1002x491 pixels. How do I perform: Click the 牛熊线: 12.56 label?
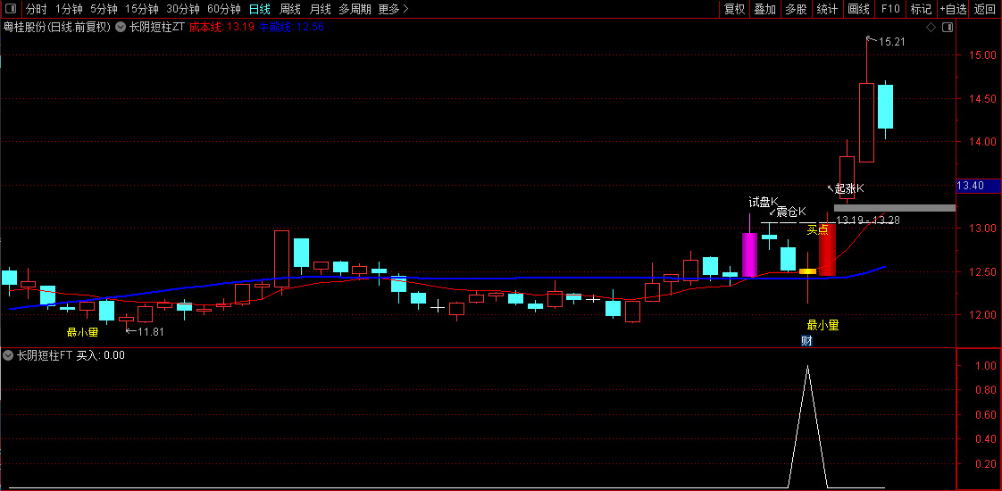coord(291,28)
